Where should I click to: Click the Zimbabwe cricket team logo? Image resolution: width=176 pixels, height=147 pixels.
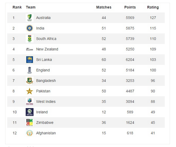[29, 123]
